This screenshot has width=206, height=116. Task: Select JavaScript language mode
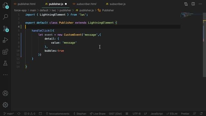pos(157,114)
